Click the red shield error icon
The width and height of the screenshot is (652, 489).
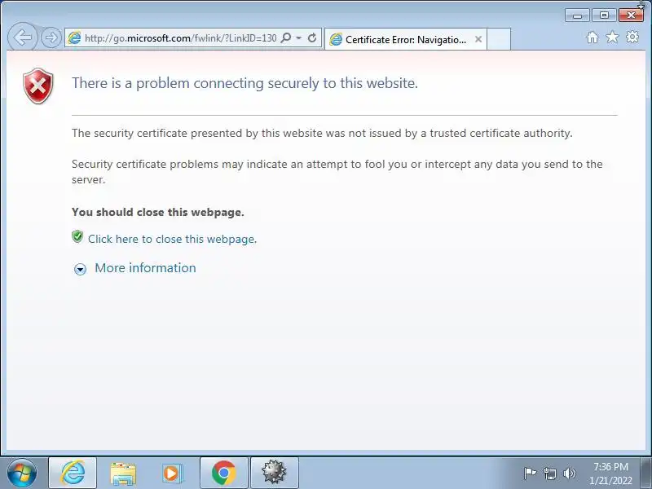[x=38, y=86]
